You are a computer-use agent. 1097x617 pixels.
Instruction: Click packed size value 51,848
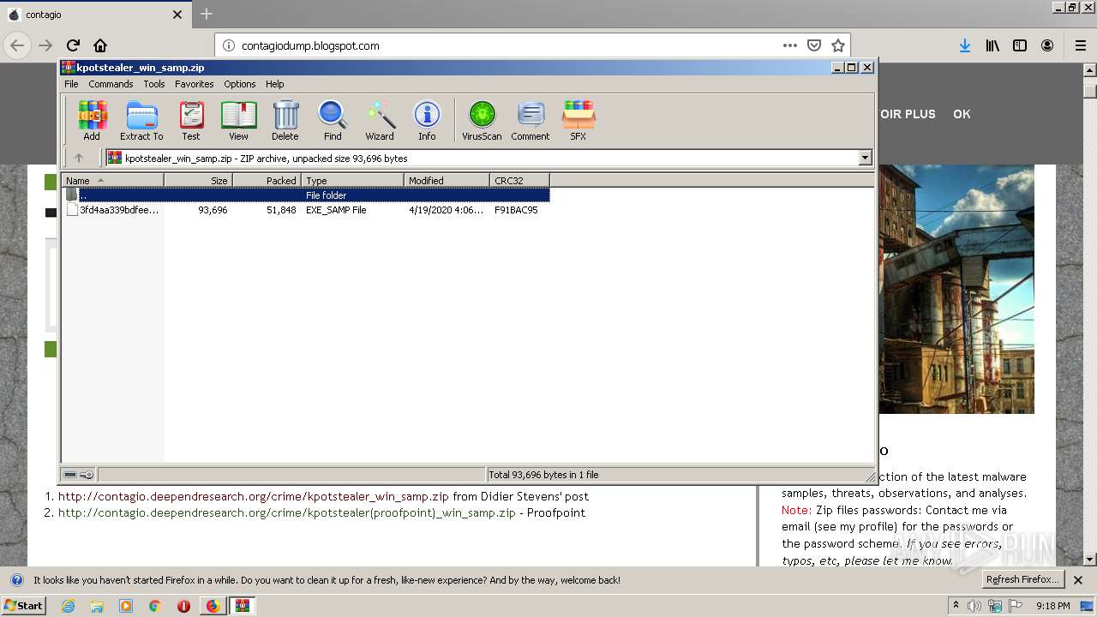[281, 210]
